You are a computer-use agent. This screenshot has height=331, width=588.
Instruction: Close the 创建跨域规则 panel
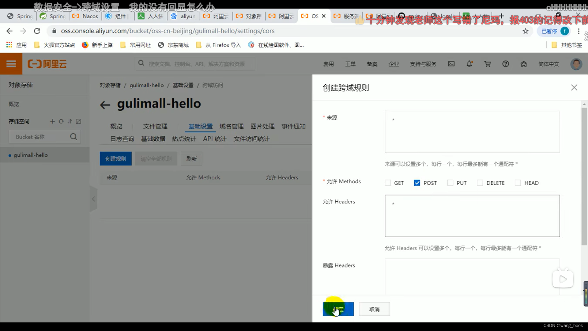coord(574,88)
